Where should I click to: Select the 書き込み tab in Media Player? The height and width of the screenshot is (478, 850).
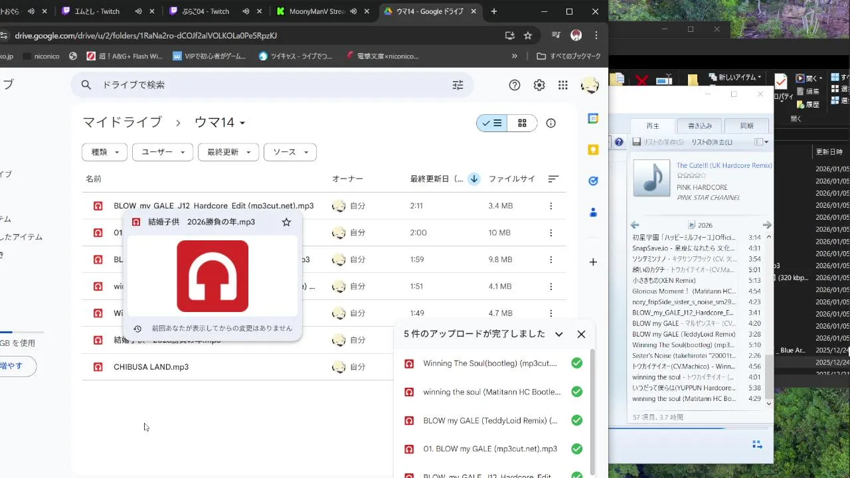click(699, 125)
